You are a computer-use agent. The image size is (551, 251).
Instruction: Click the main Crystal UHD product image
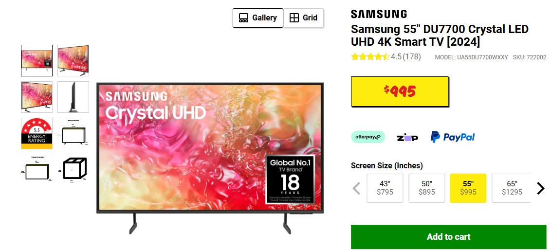coord(210,158)
